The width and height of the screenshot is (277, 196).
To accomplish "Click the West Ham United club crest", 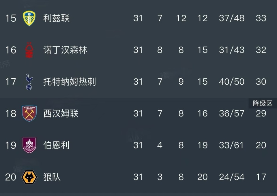I will (29, 114).
